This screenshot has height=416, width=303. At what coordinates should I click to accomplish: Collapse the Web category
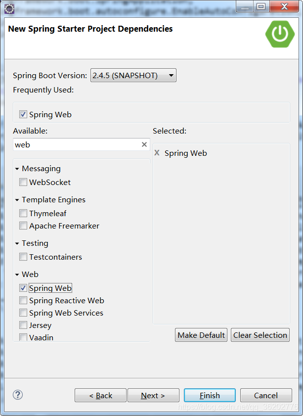(x=17, y=275)
